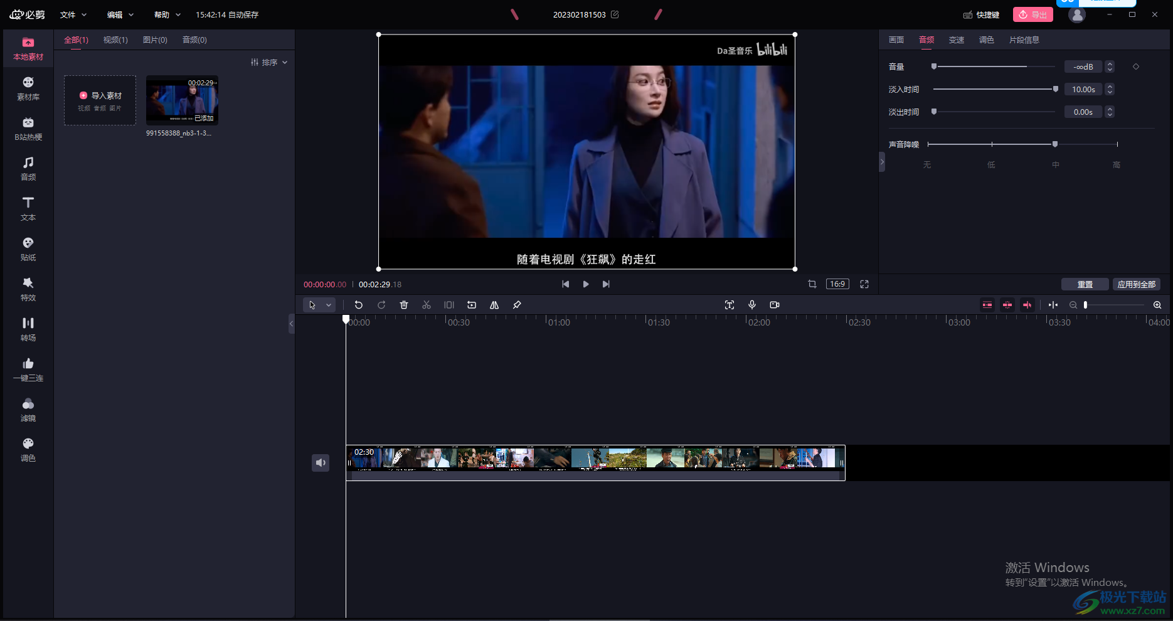Image resolution: width=1173 pixels, height=621 pixels.
Task: Start voice recording with microphone icon
Action: tap(752, 305)
